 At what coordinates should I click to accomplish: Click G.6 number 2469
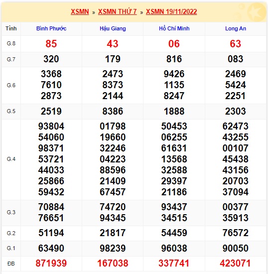tap(236, 74)
